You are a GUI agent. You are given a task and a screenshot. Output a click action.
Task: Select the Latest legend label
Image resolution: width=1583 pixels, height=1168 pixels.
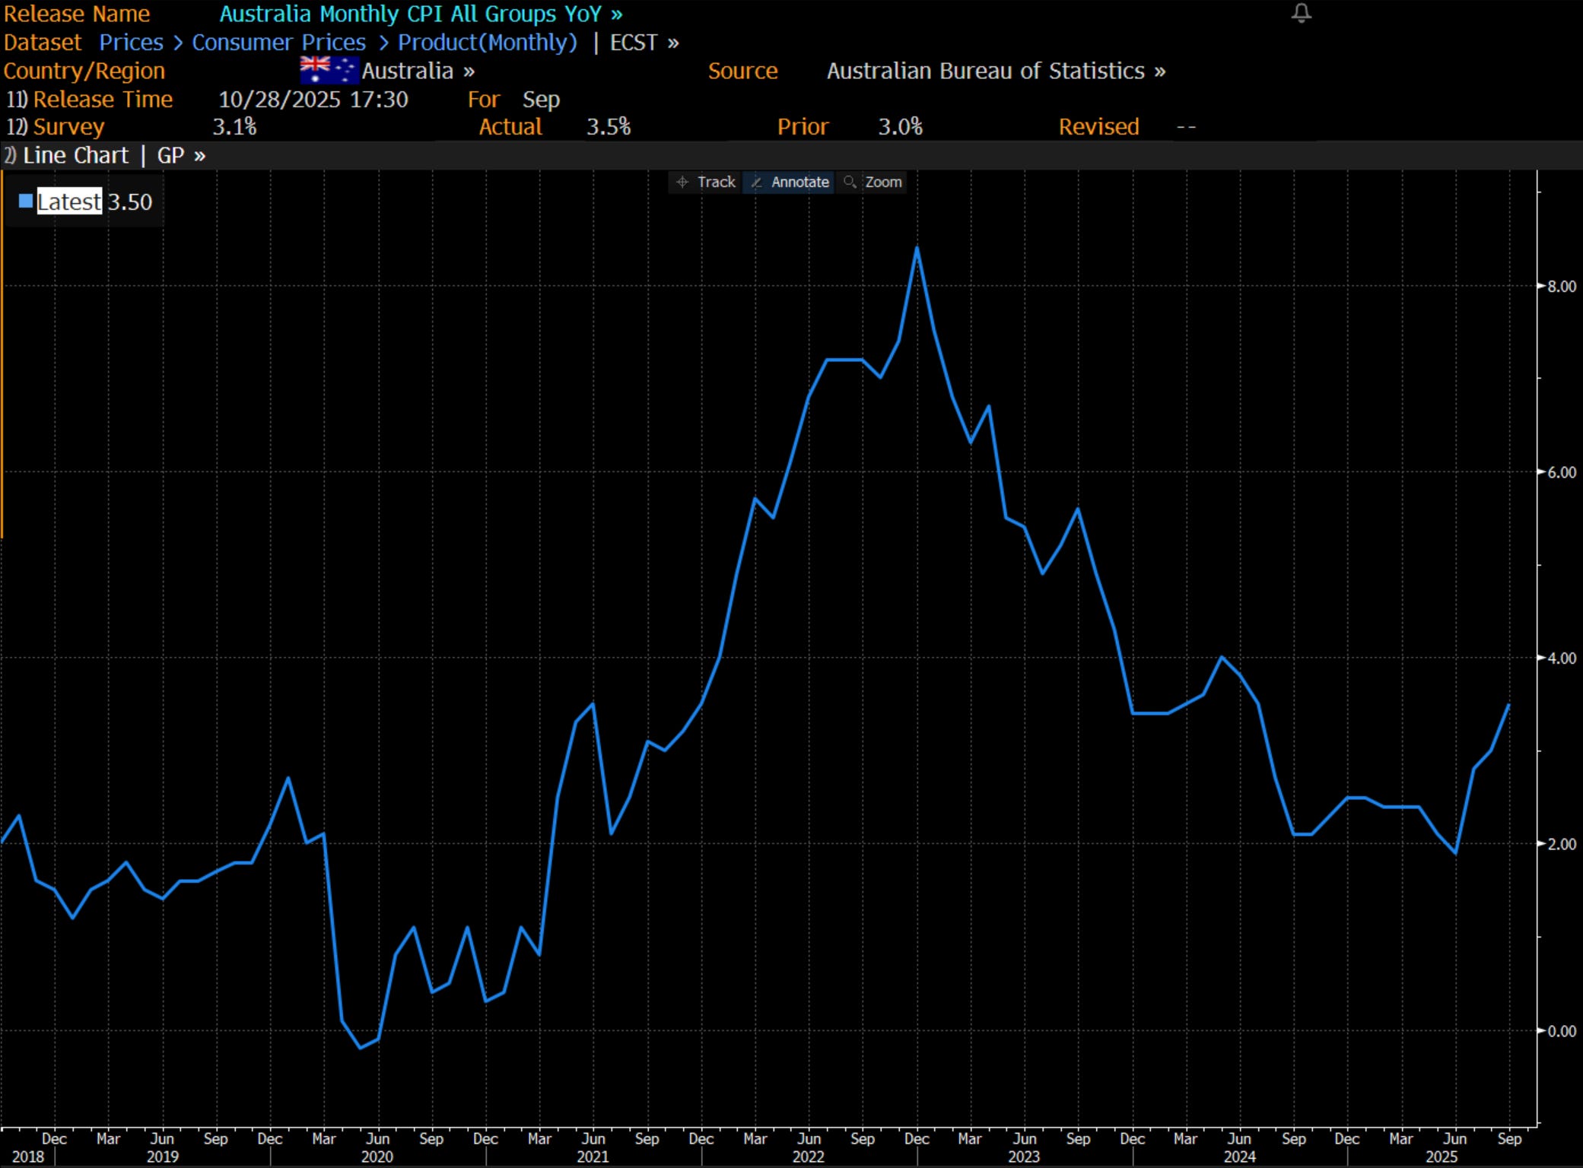[68, 202]
